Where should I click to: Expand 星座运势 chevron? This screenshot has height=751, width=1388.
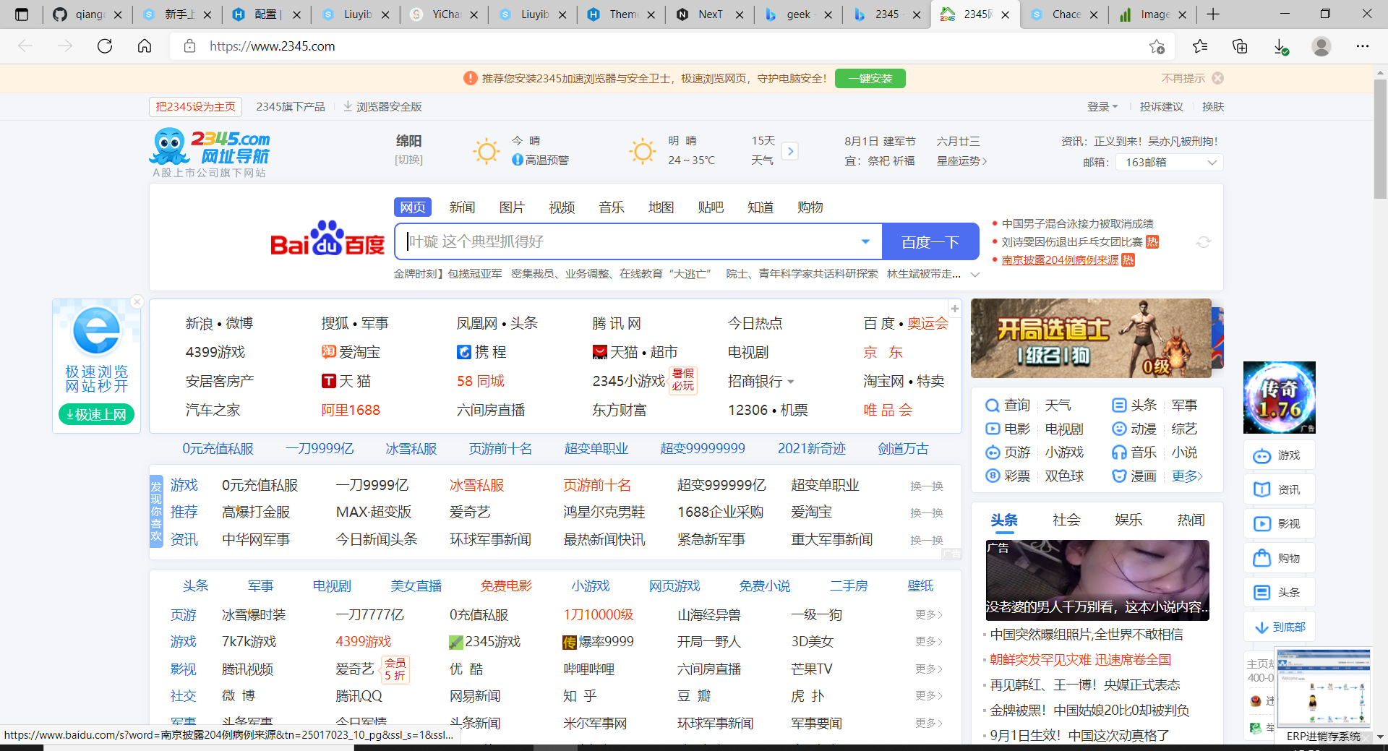click(984, 161)
